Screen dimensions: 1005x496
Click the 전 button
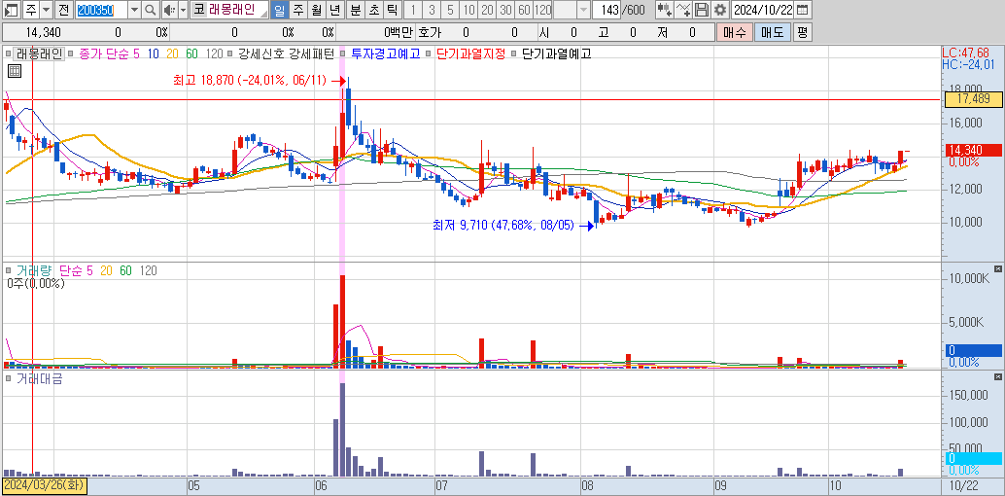pos(63,10)
